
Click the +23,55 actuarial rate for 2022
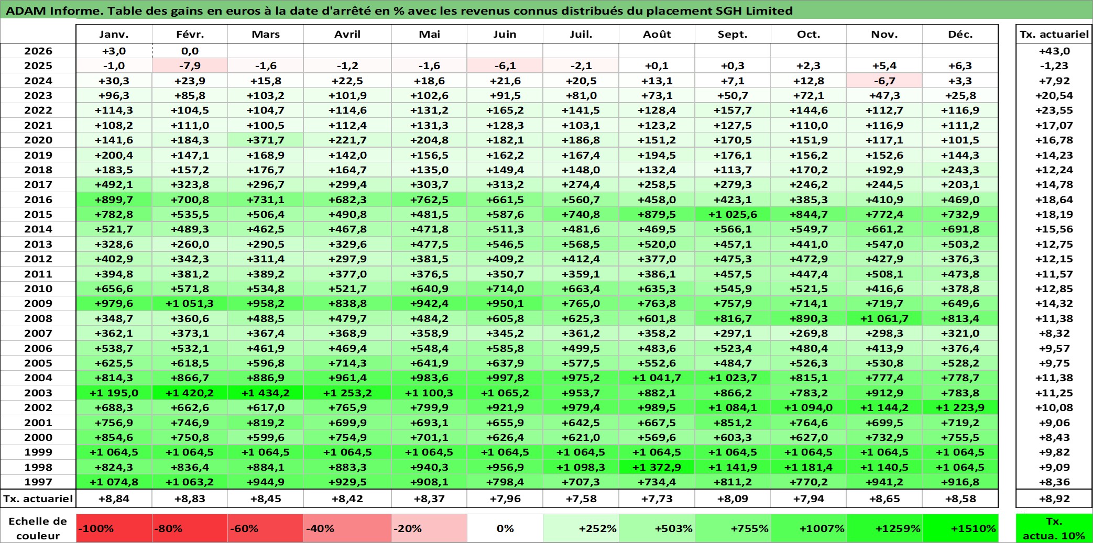pyautogui.click(x=1054, y=110)
